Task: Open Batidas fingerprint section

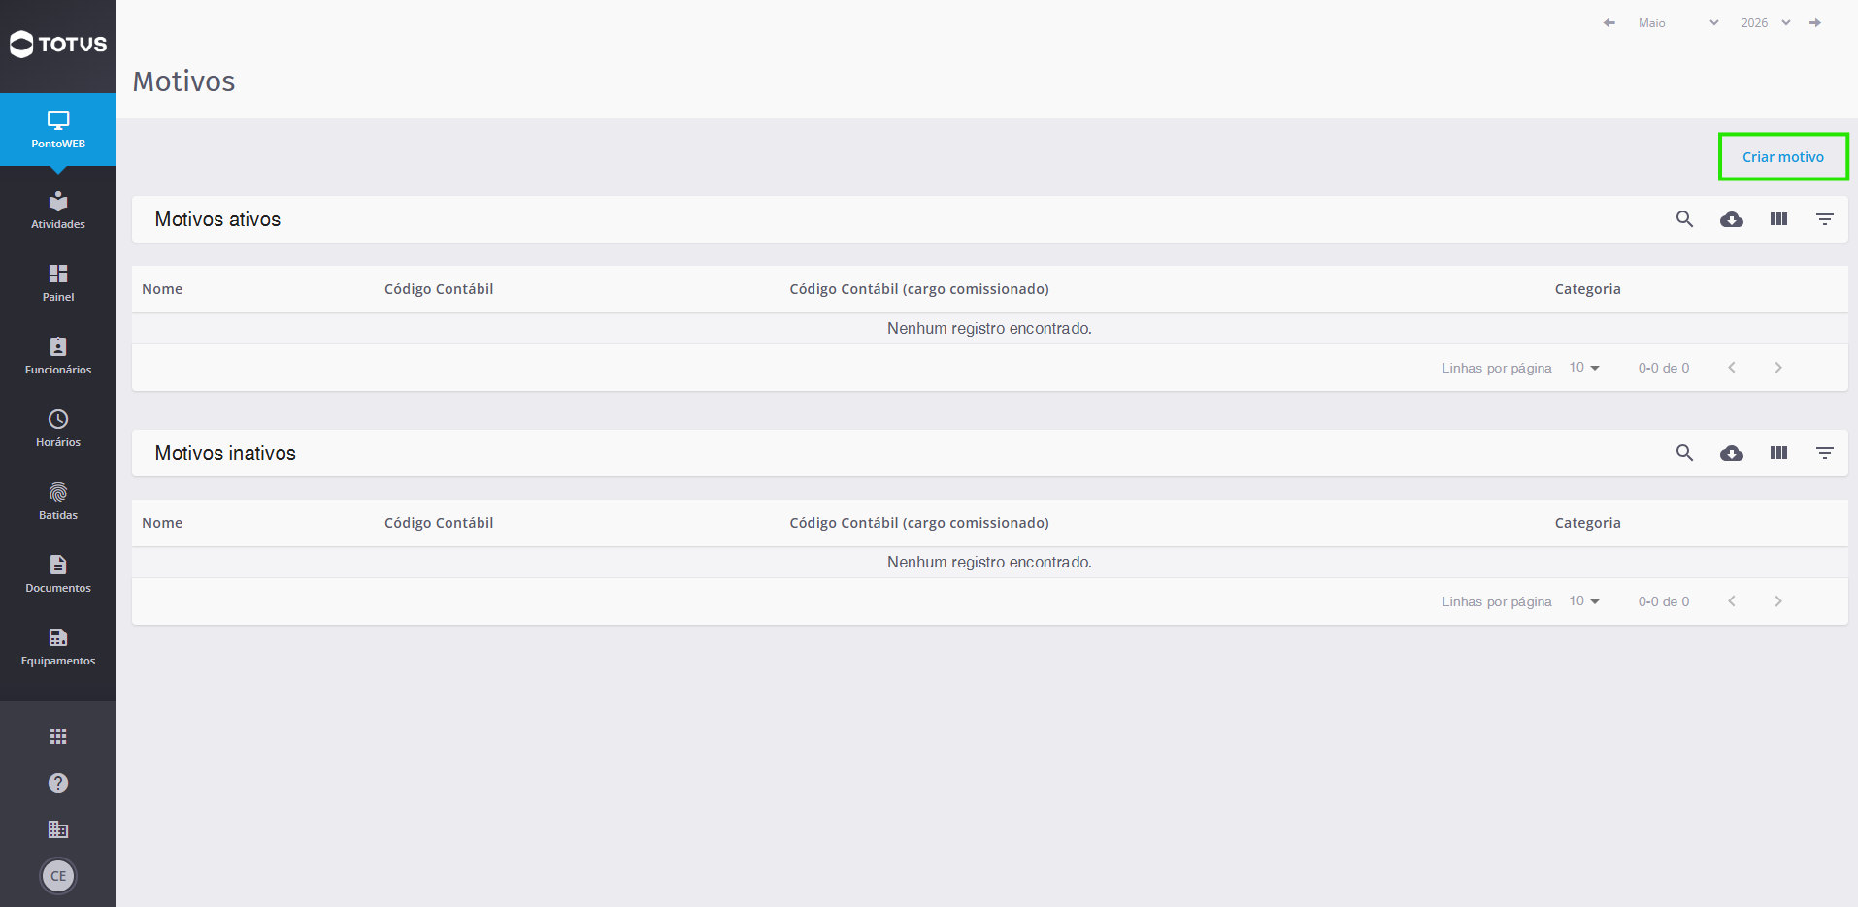Action: coord(58,502)
